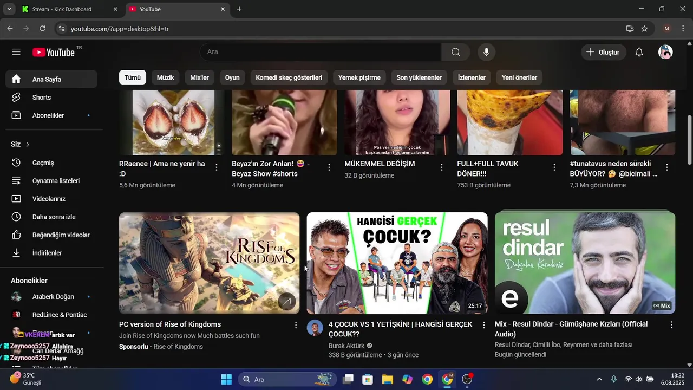Open Ataberk Doğan subscription channel
The image size is (693, 390).
(x=51, y=297)
